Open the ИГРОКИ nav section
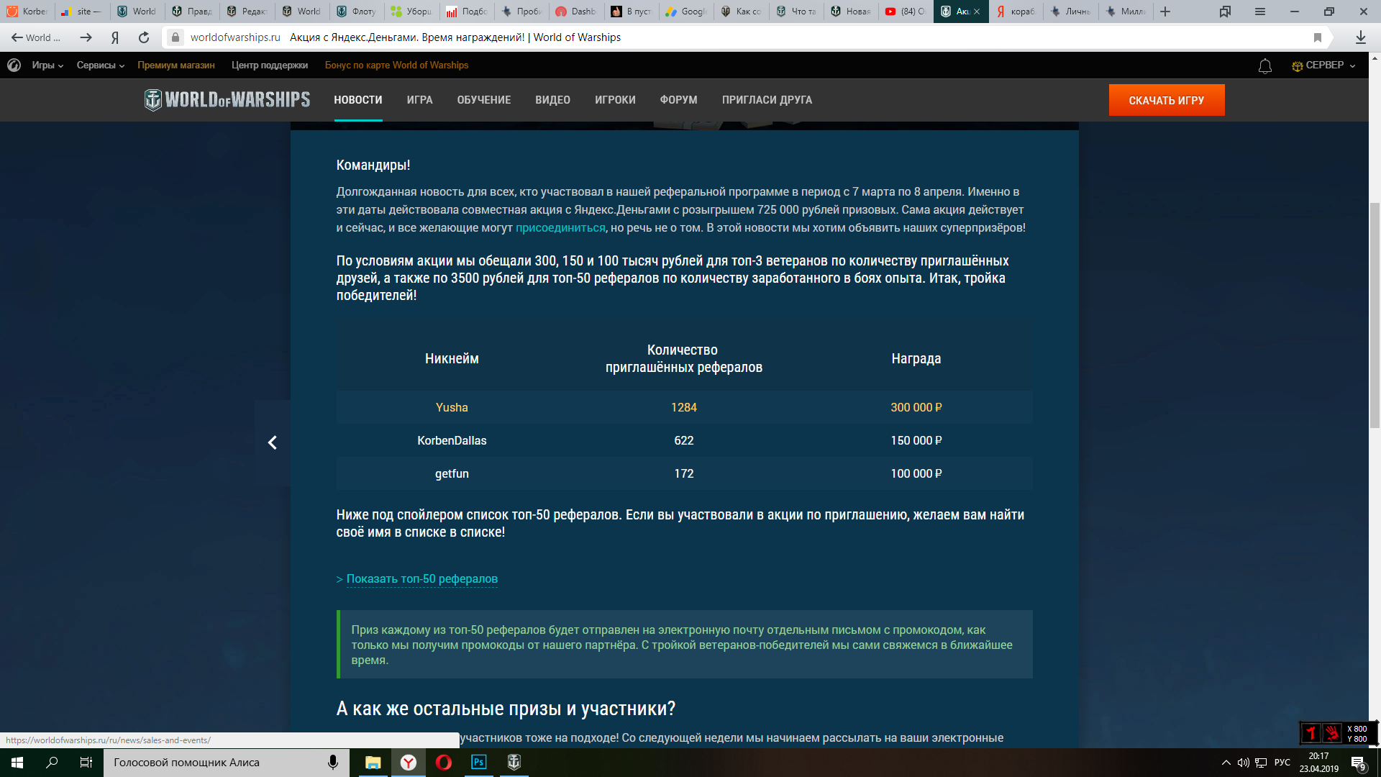The image size is (1381, 777). (x=616, y=100)
